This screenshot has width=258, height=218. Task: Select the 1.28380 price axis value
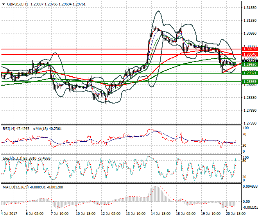coord(250,98)
